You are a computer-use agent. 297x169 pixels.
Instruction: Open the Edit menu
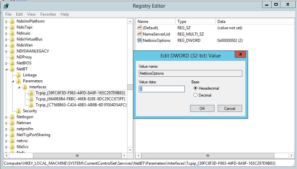tap(19, 14)
